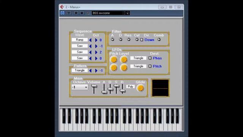Viewport: 243px width, 137px height.
Task: Click right arrow on second Saw row
Action: 96,46
